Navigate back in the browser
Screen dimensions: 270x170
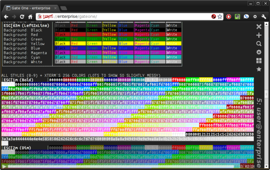click(6, 17)
